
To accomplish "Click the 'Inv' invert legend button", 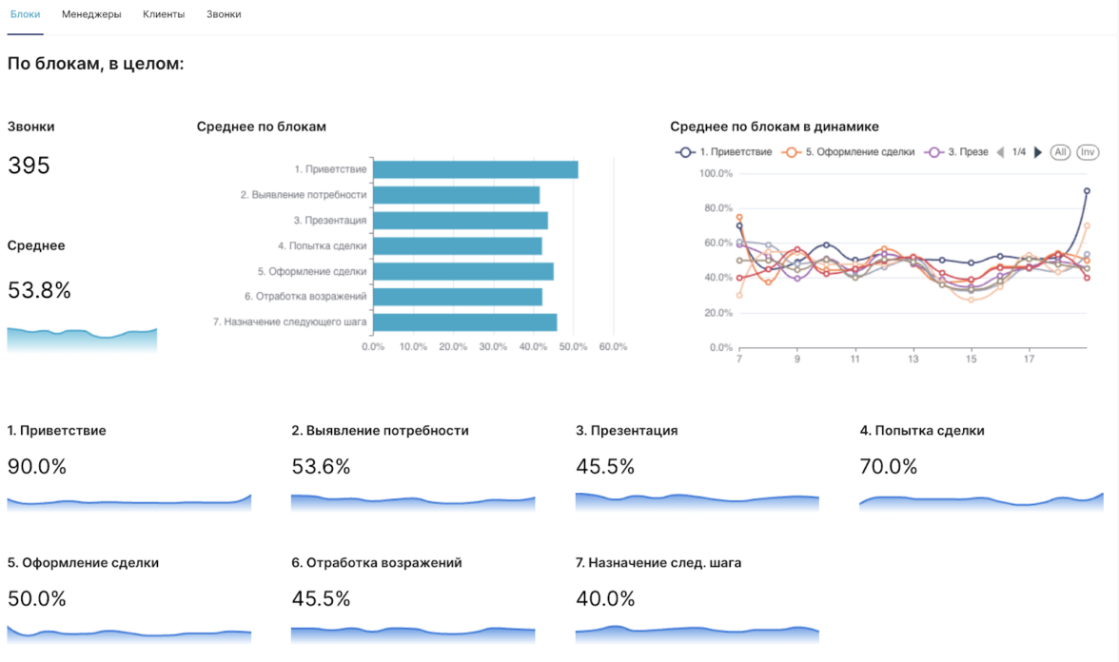I will coord(1088,152).
